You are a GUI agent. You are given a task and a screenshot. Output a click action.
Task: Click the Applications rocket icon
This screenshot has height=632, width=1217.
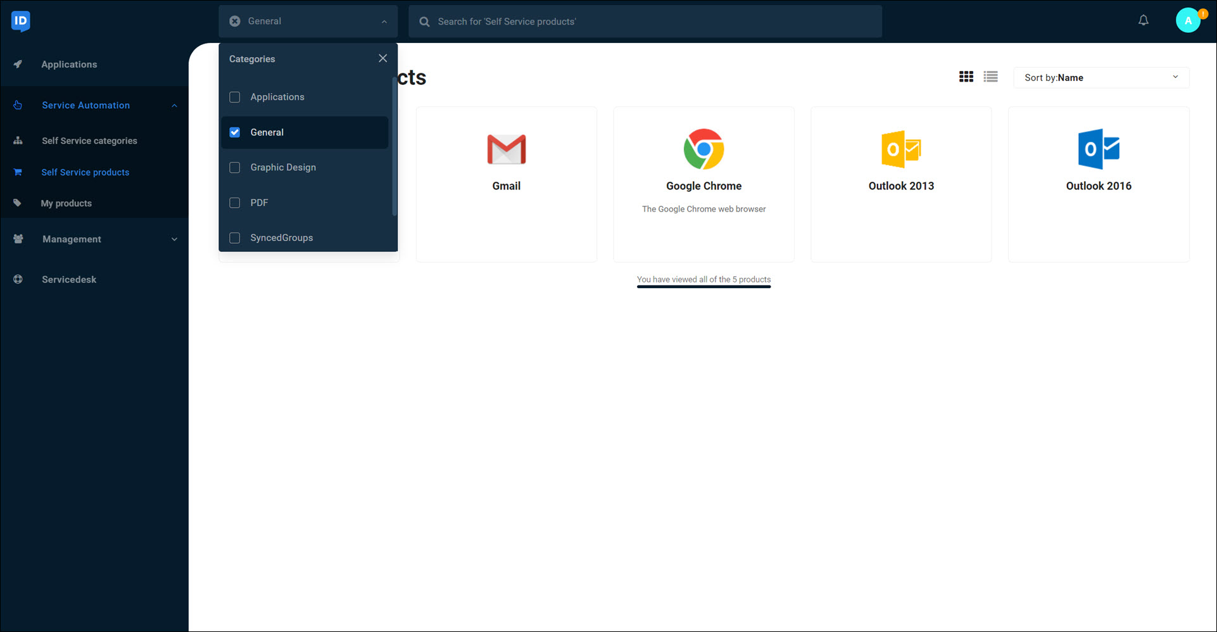(18, 64)
